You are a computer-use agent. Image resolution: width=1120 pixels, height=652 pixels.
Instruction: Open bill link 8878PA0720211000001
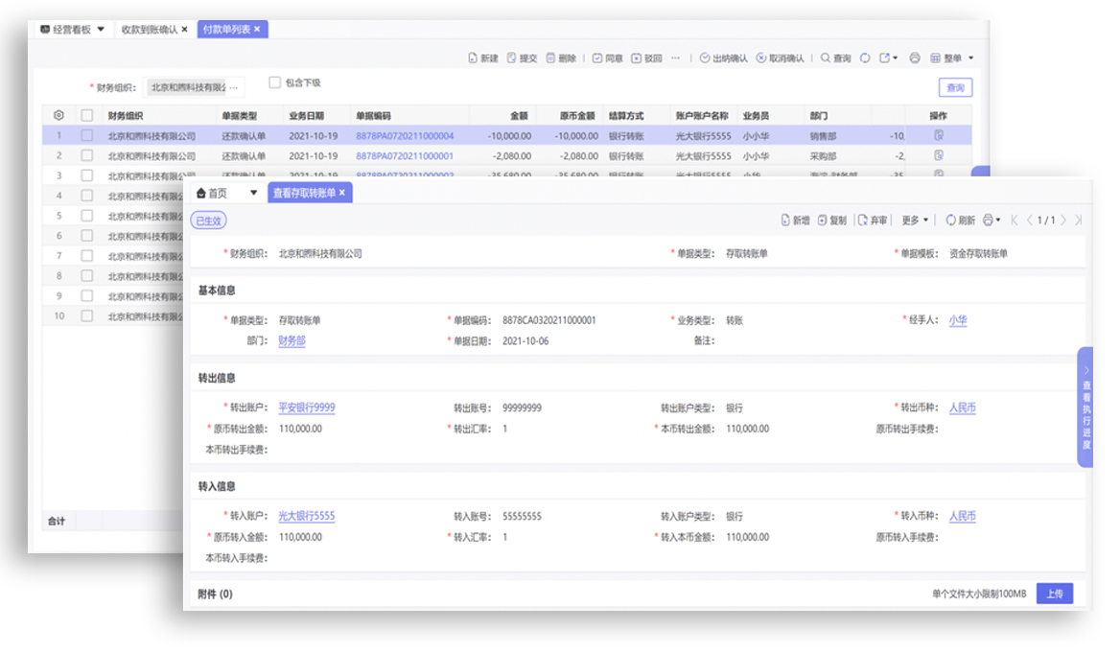(405, 155)
